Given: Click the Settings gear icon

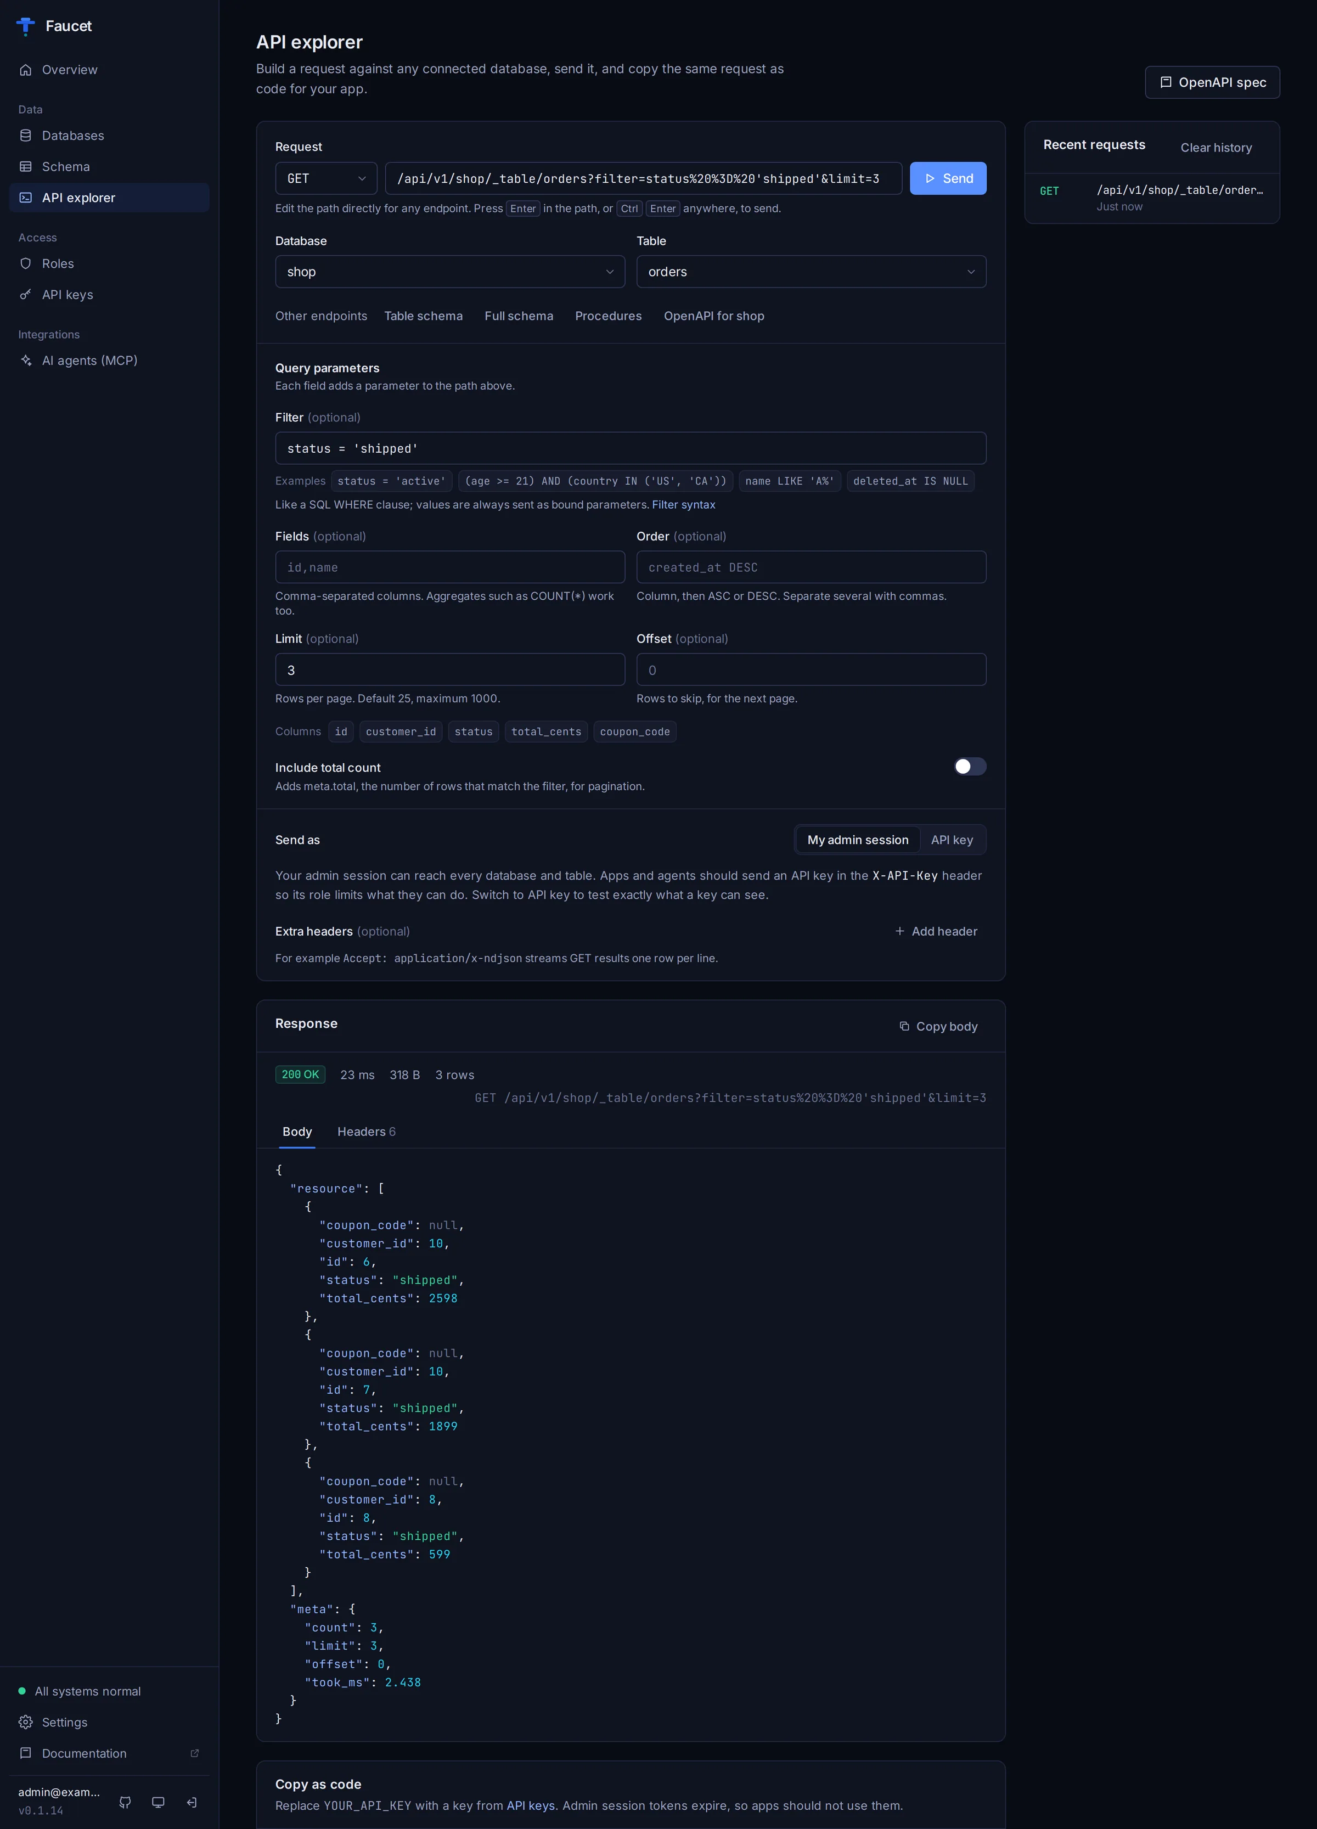Looking at the screenshot, I should (x=26, y=1722).
